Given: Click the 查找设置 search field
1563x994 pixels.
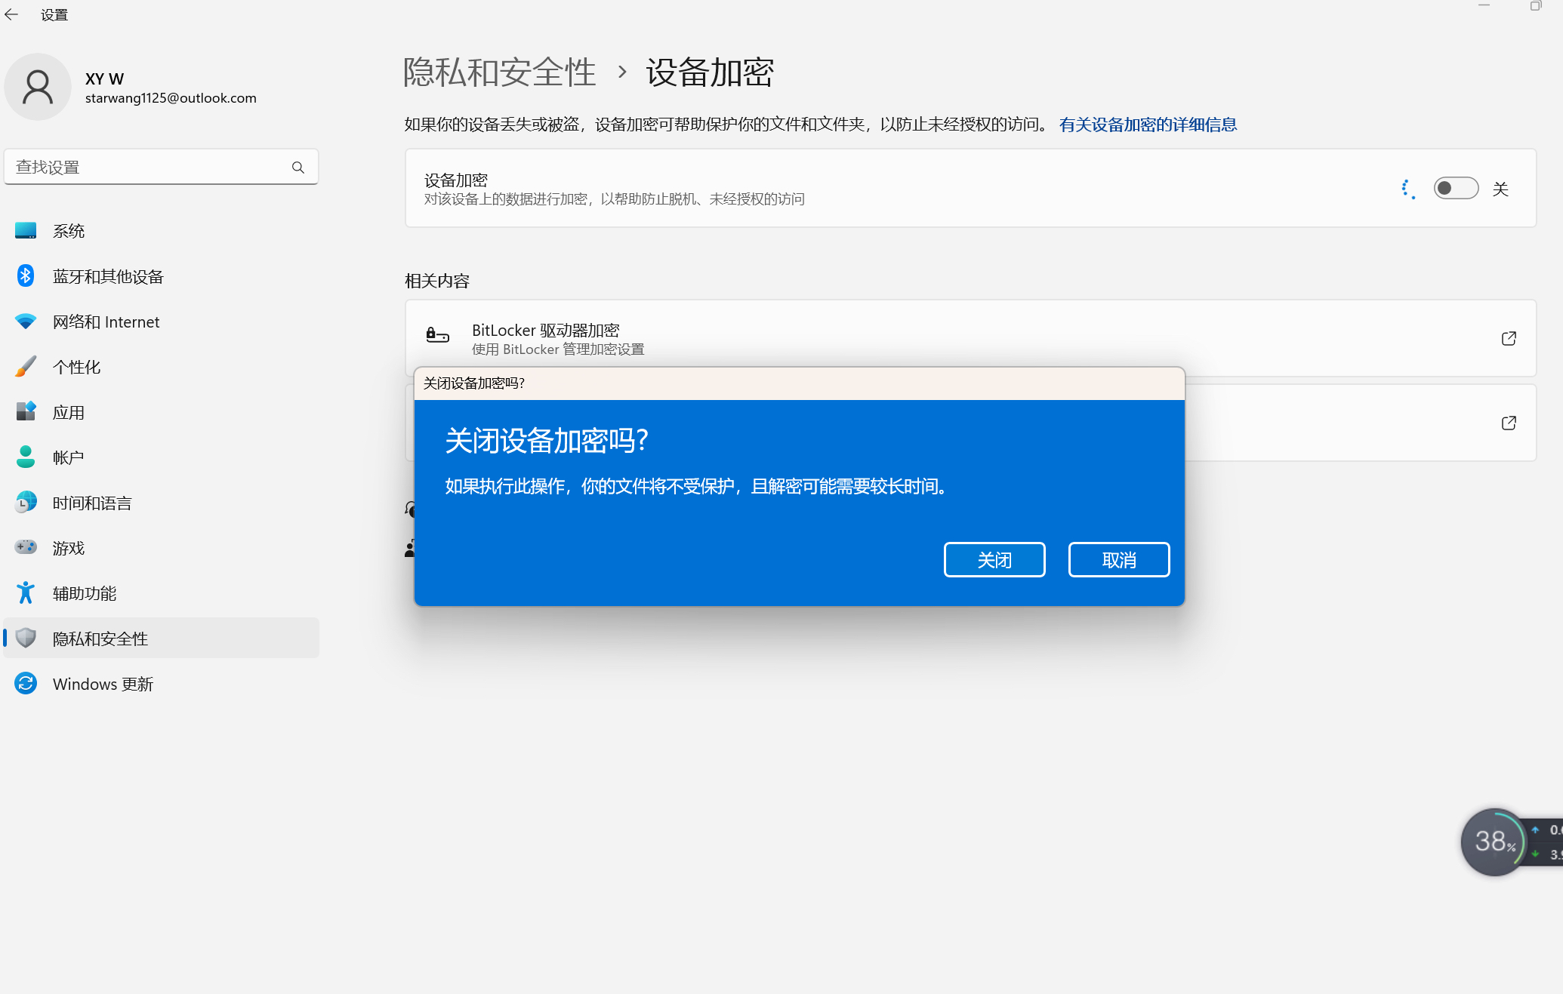Looking at the screenshot, I should (147, 168).
